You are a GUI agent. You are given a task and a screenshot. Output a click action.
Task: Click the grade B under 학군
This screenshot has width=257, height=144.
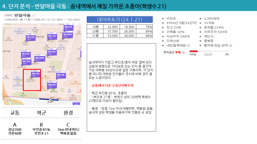click(x=41, y=125)
